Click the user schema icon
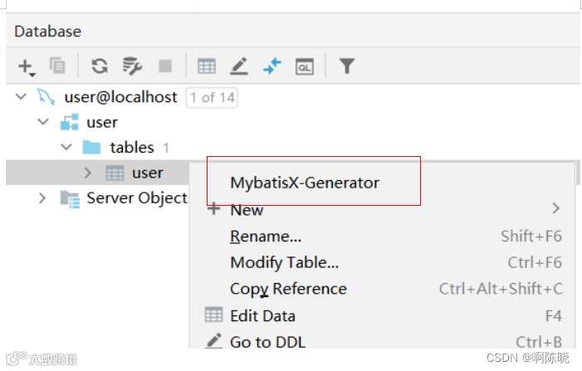This screenshot has width=582, height=371. pos(70,122)
